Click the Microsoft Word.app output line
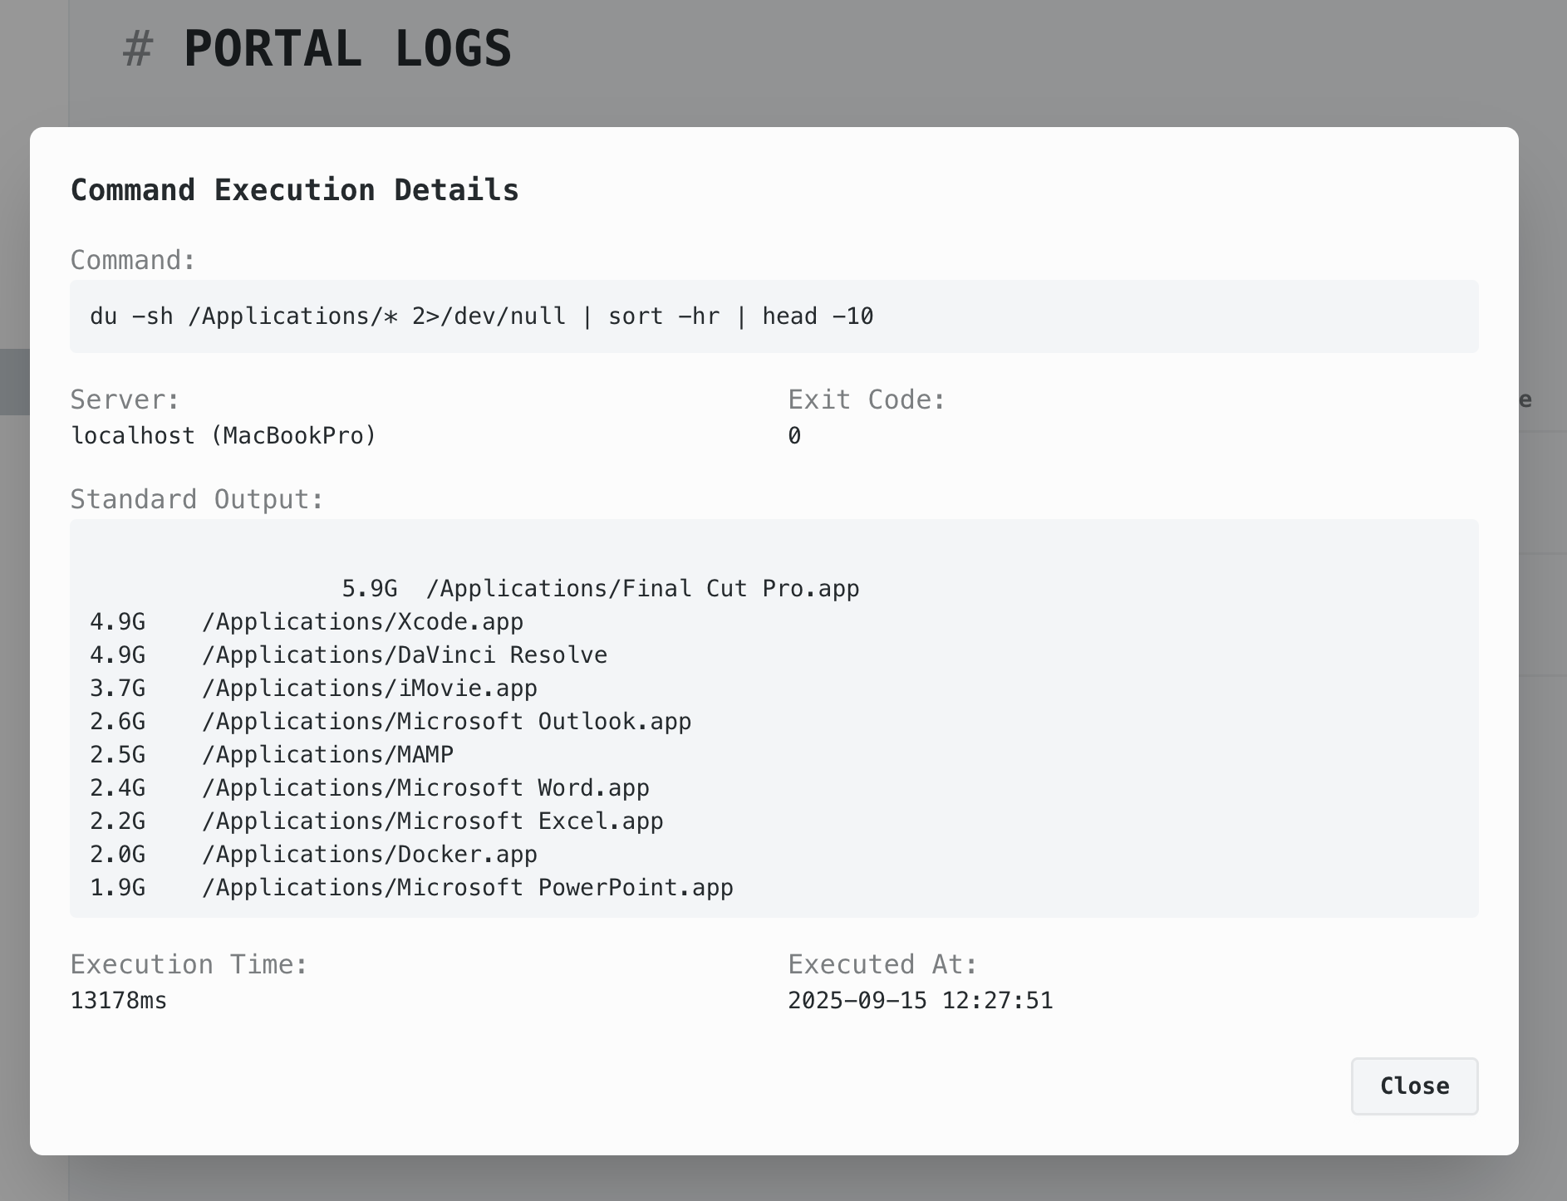This screenshot has height=1201, width=1567. [370, 788]
